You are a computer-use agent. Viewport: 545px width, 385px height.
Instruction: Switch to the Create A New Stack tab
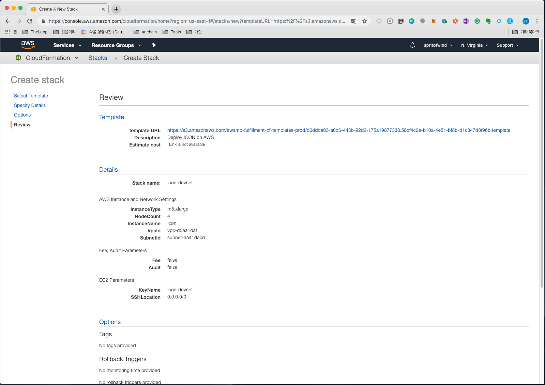point(68,9)
